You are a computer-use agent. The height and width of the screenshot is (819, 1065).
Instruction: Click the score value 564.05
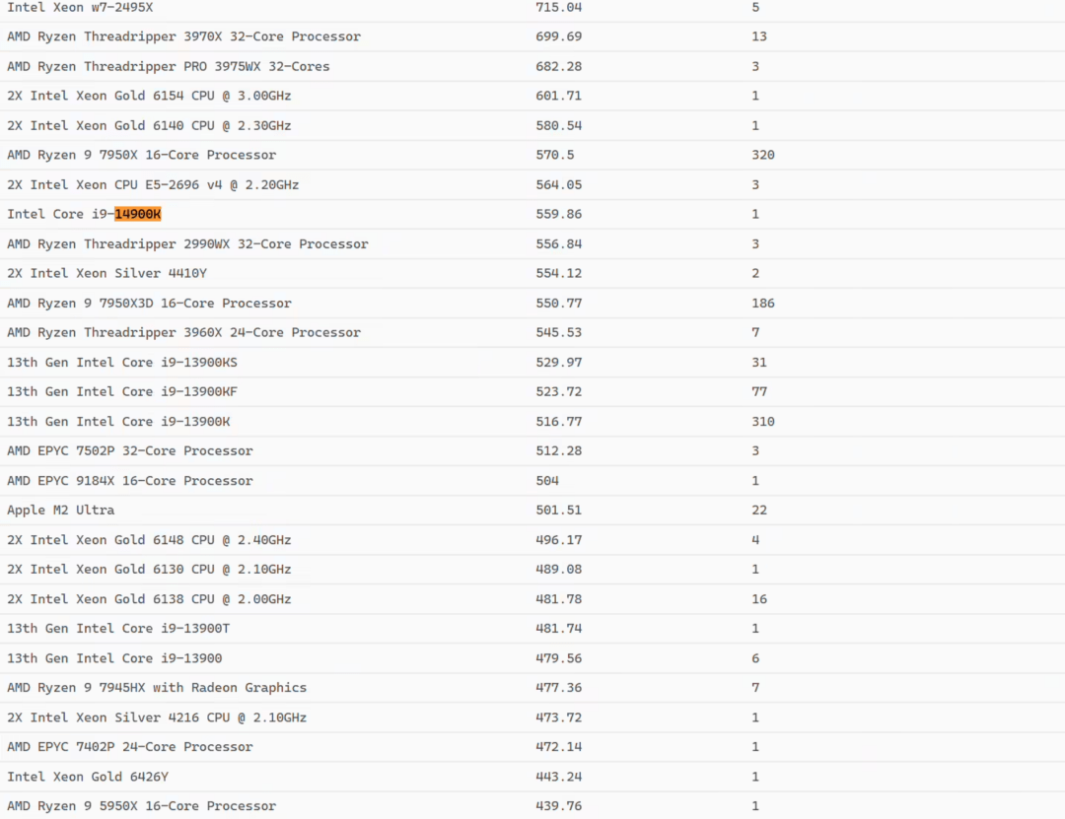pos(559,184)
